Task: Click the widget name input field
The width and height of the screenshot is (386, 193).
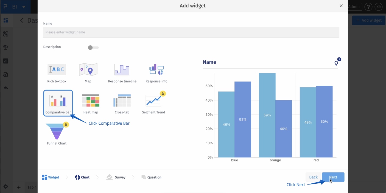Action: point(191,32)
